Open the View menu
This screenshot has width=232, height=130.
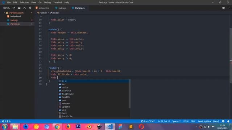click(34, 3)
